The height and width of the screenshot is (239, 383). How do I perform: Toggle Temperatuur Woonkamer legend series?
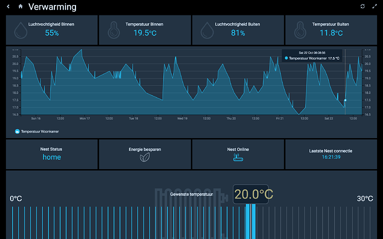coord(37,131)
